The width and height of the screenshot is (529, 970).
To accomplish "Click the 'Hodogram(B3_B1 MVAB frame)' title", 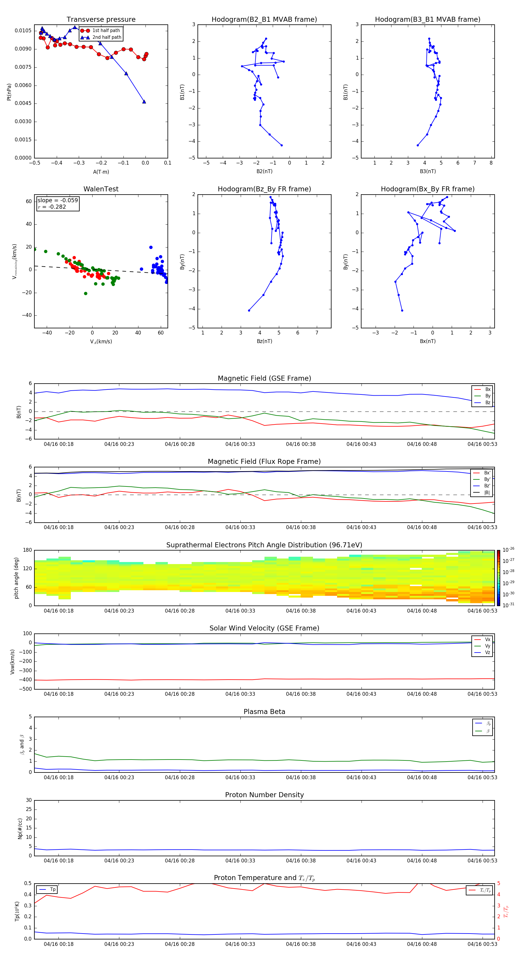I will [x=428, y=19].
